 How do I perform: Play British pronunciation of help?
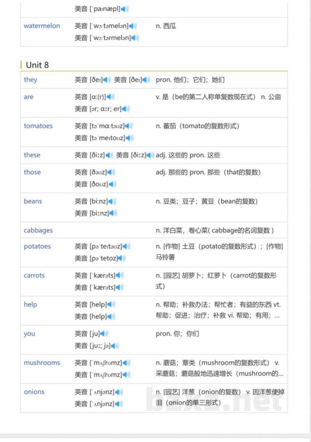[x=111, y=304]
